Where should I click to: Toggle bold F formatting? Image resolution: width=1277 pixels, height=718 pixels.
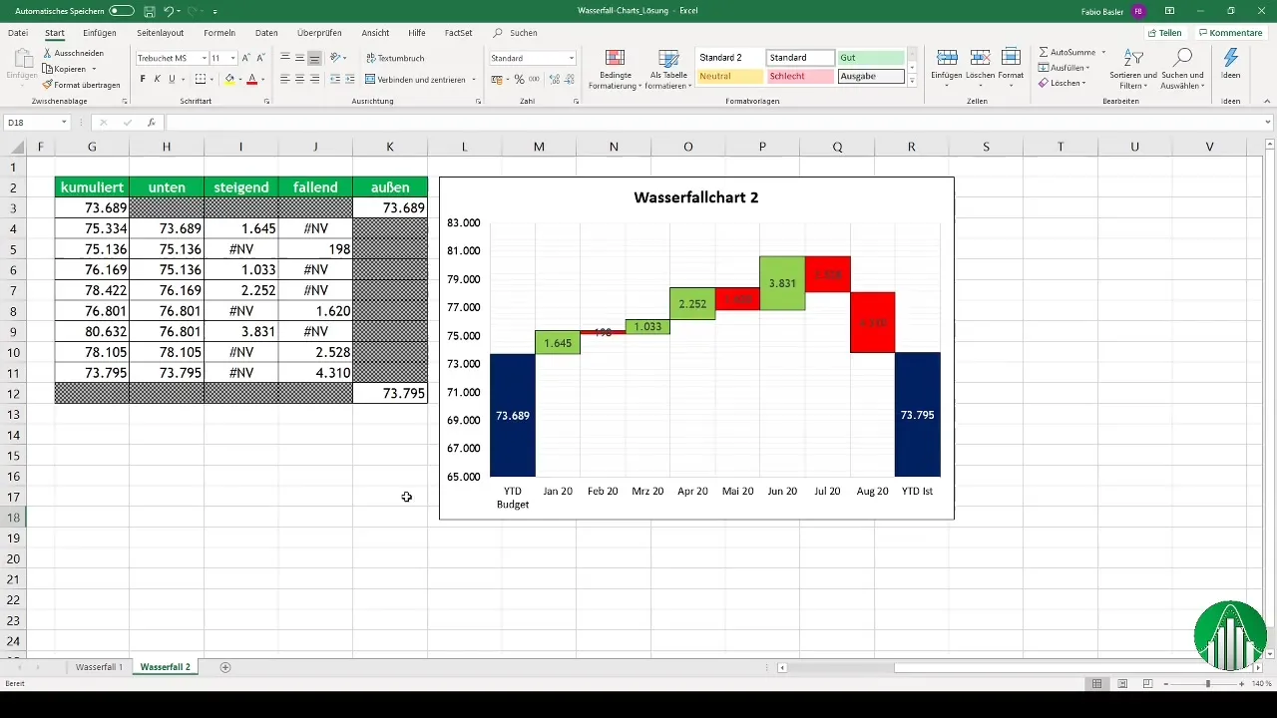143,79
